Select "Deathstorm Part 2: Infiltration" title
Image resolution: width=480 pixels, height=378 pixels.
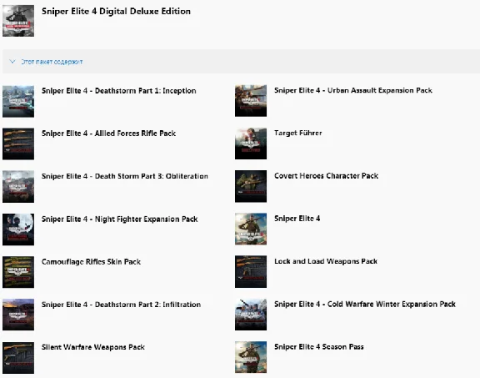tap(147, 305)
